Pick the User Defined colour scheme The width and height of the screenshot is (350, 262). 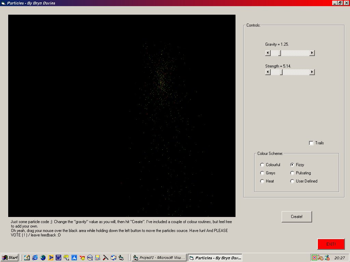click(292, 181)
